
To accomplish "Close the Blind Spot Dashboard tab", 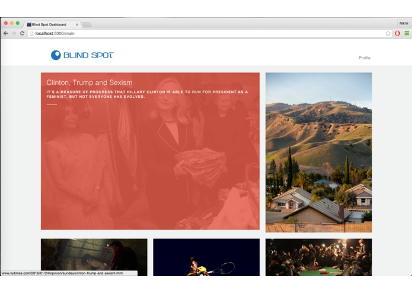I will pyautogui.click(x=77, y=25).
